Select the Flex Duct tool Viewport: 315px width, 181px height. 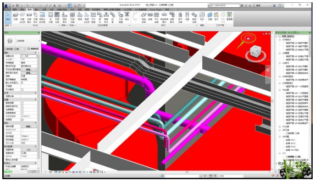pos(50,17)
